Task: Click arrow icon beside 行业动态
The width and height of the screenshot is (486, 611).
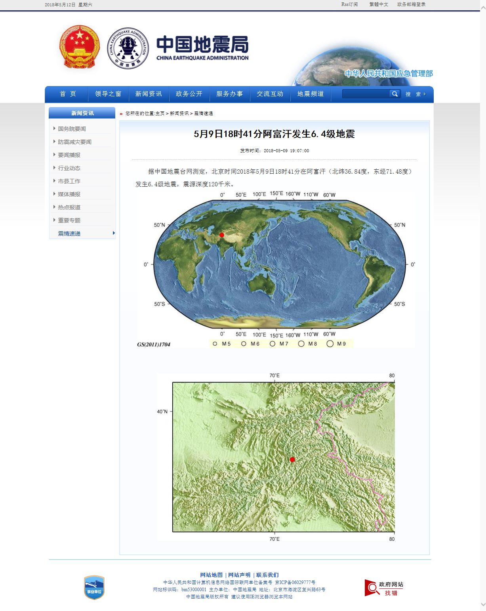Action: [x=54, y=168]
